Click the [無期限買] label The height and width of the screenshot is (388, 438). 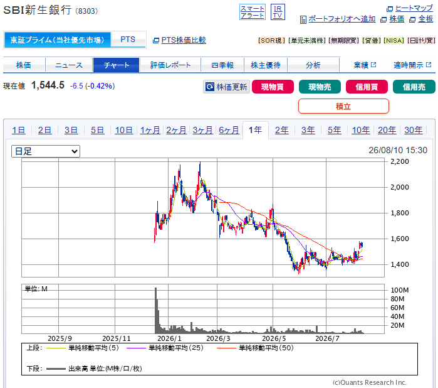pyautogui.click(x=344, y=41)
